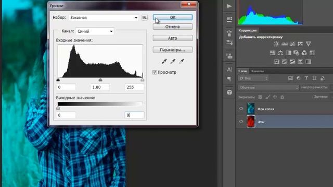This screenshot has height=187, width=333.
Task: Toggle the smart objects filter
Action: pyautogui.click(x=323, y=78)
